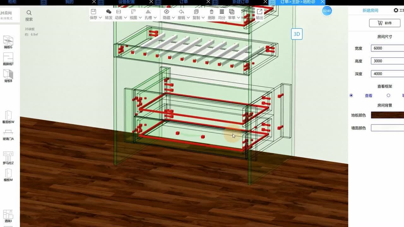Apply 均分 equal spacing
Screen dimensions: 404x227
click(222, 15)
